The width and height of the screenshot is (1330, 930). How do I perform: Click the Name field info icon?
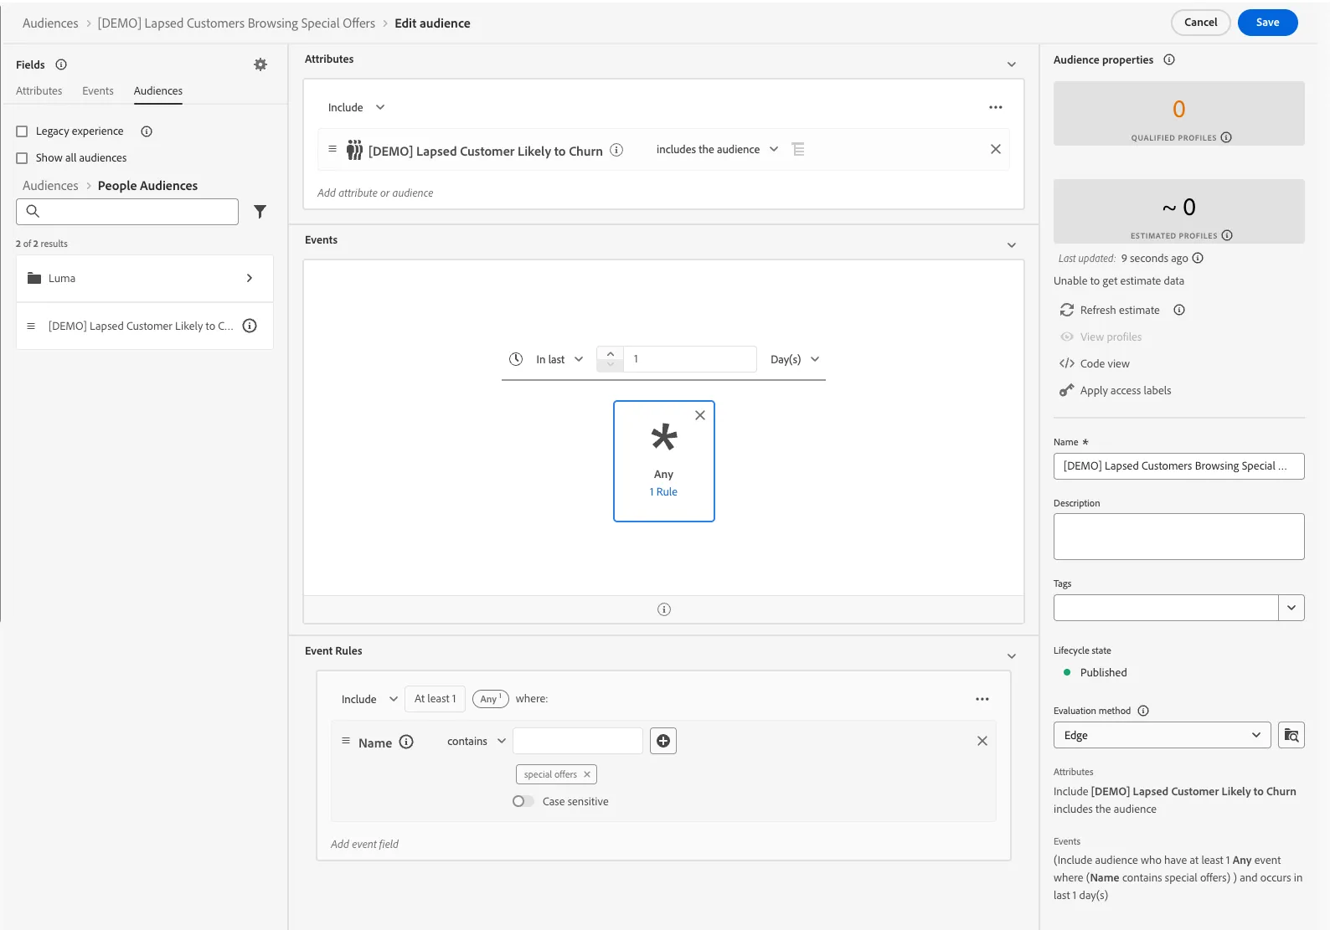(406, 742)
